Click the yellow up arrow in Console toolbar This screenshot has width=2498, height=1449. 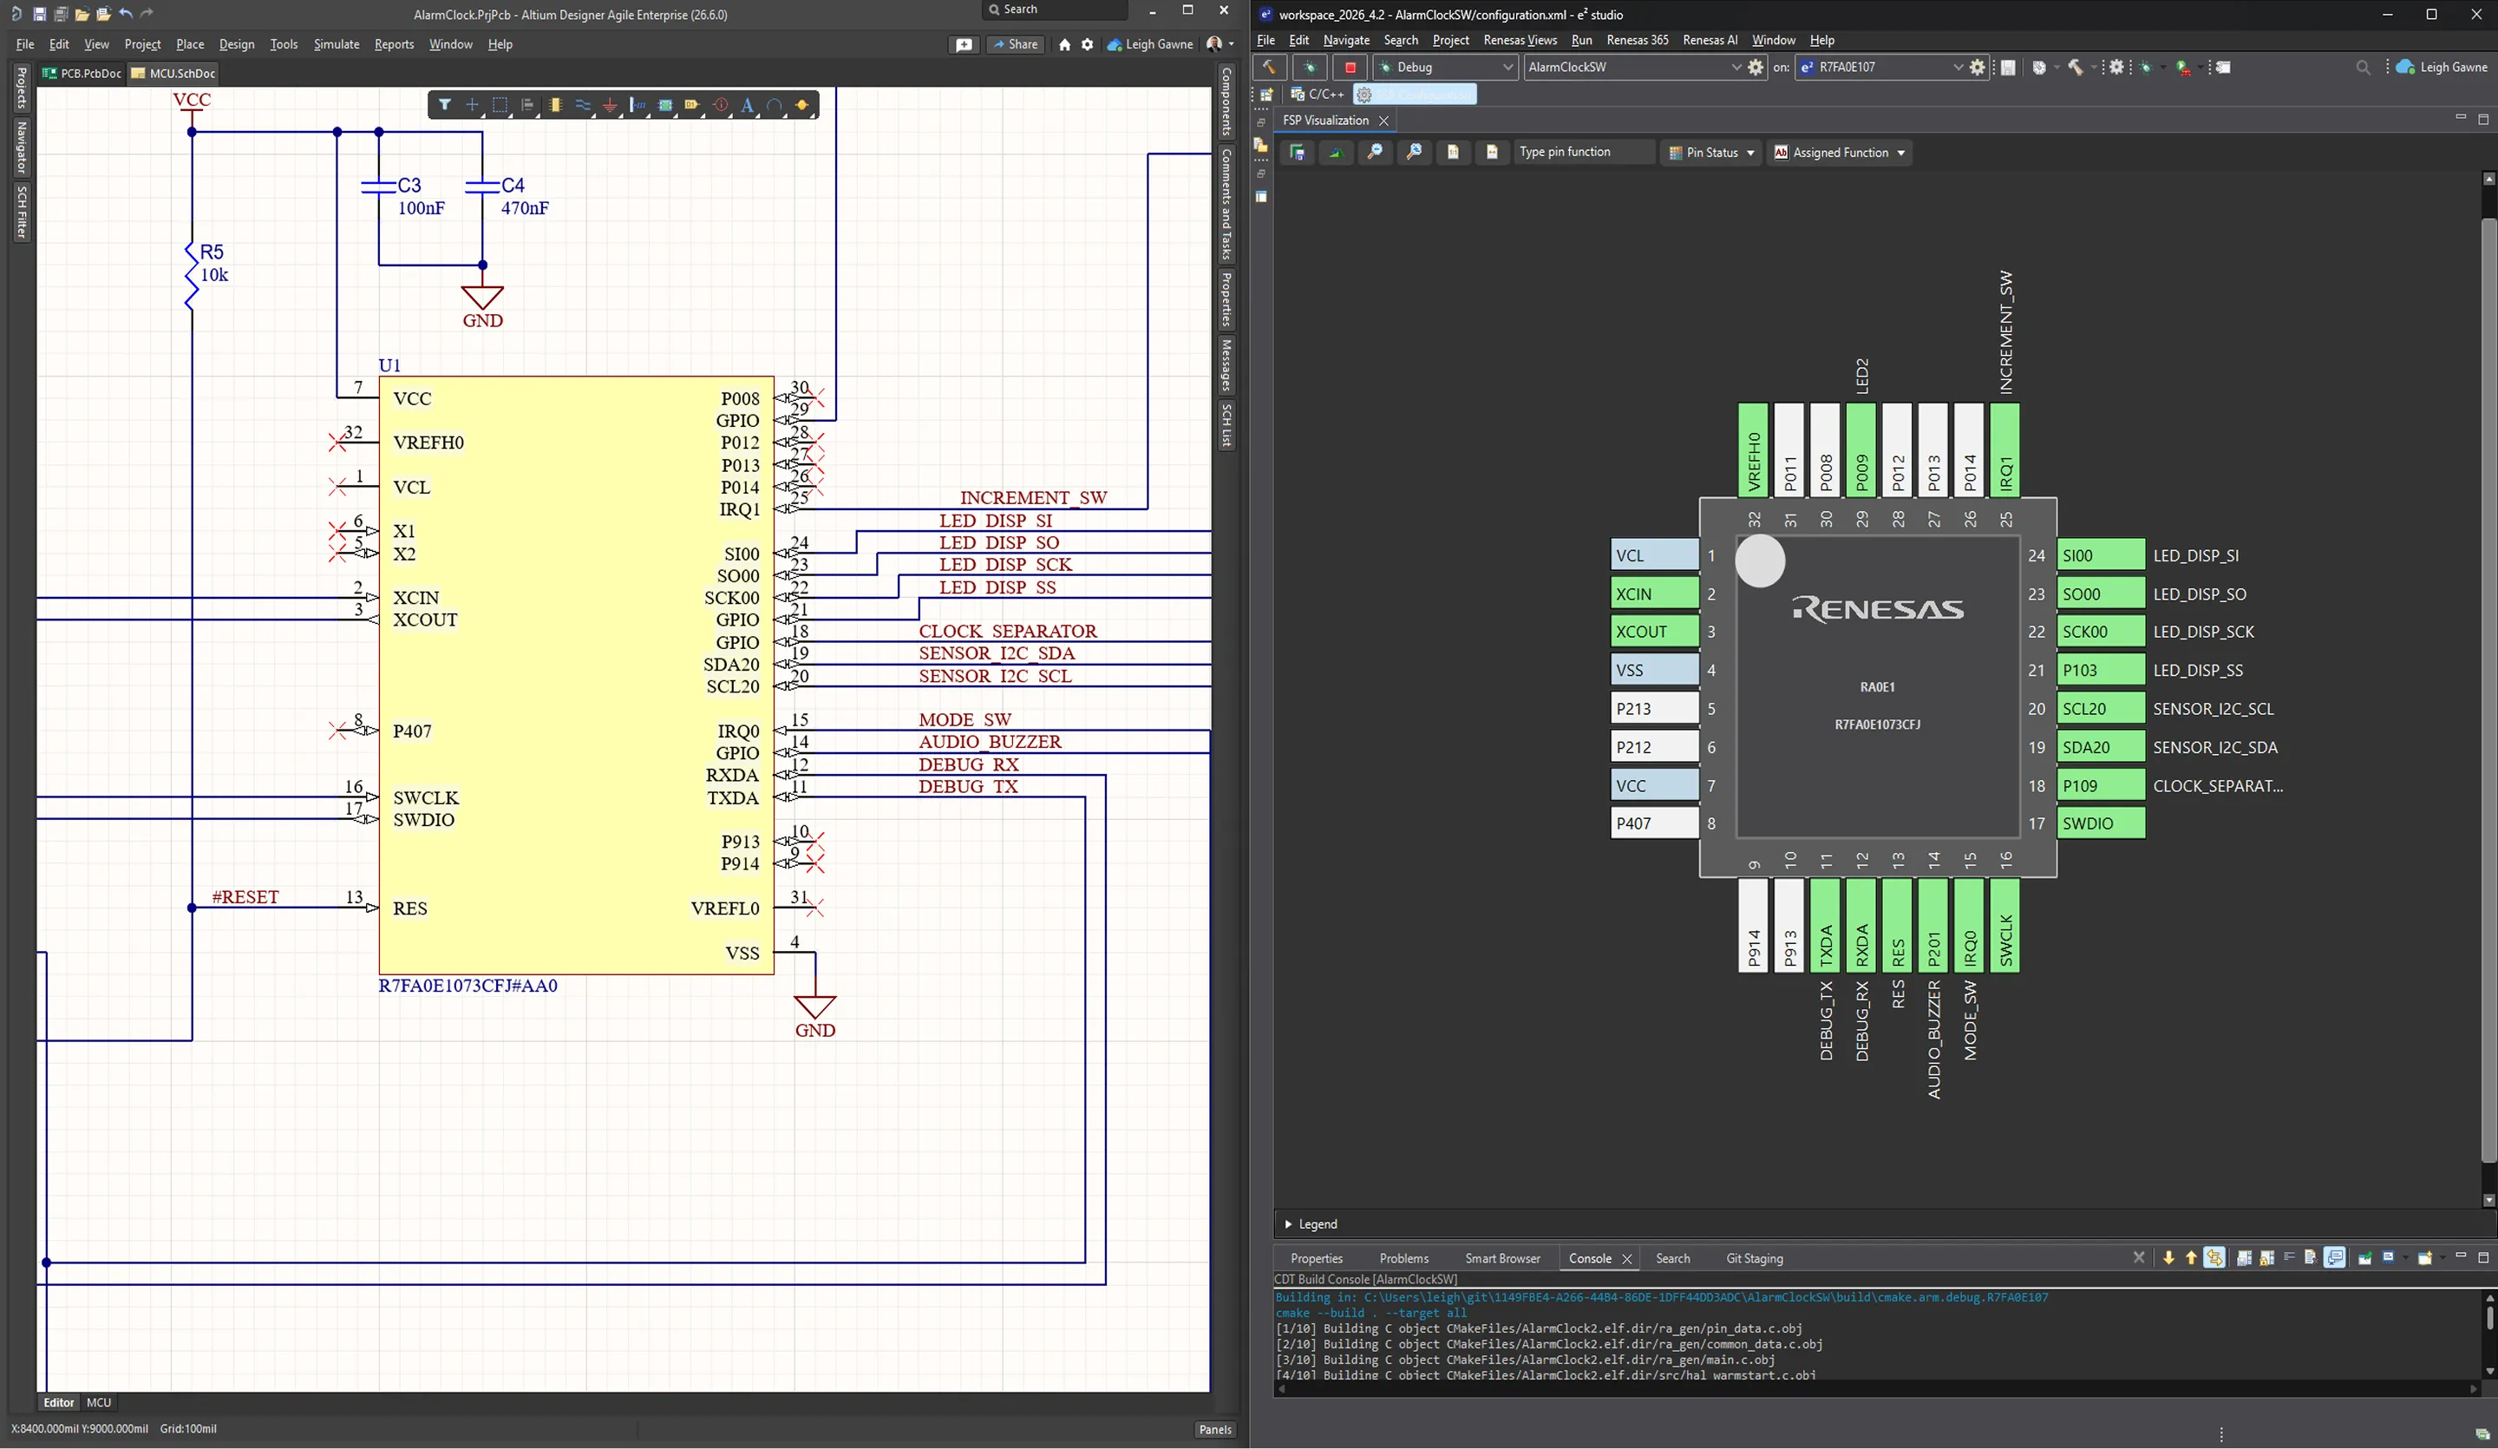tap(2191, 1257)
